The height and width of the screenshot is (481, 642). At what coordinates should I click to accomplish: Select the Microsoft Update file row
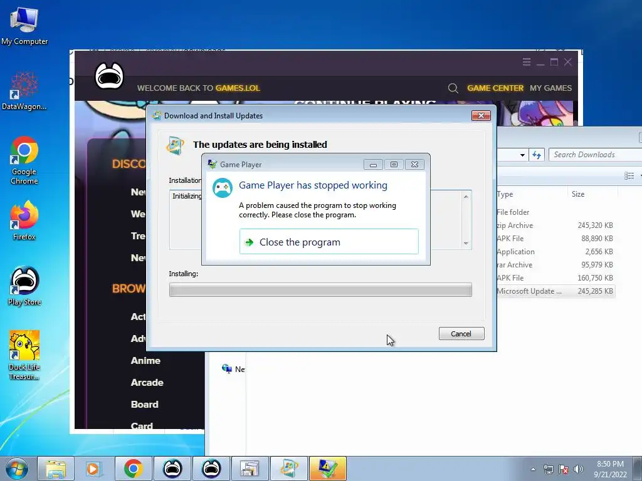point(555,291)
